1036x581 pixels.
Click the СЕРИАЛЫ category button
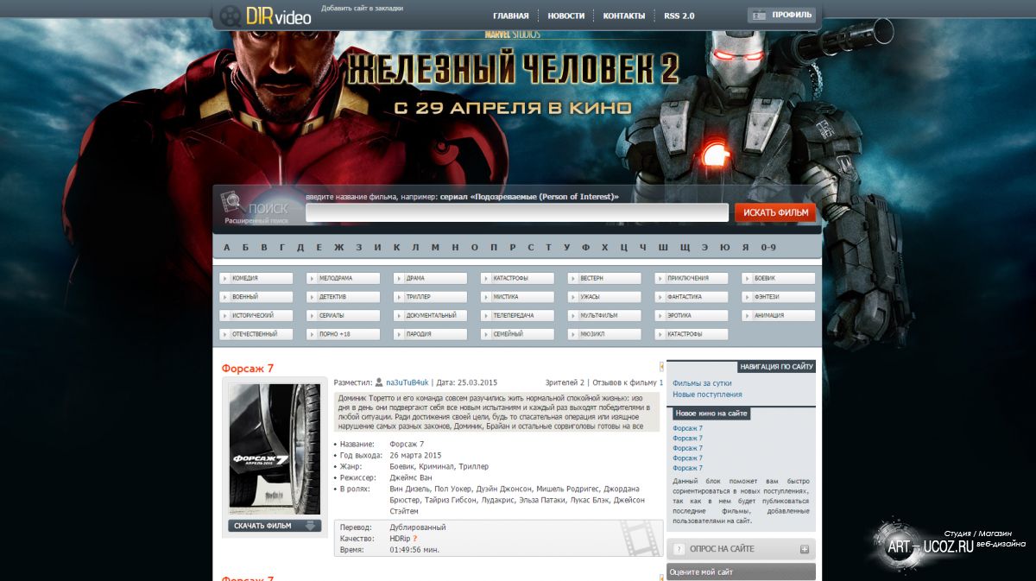click(344, 316)
